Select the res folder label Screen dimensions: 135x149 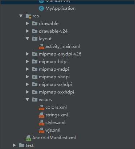tap(36, 16)
